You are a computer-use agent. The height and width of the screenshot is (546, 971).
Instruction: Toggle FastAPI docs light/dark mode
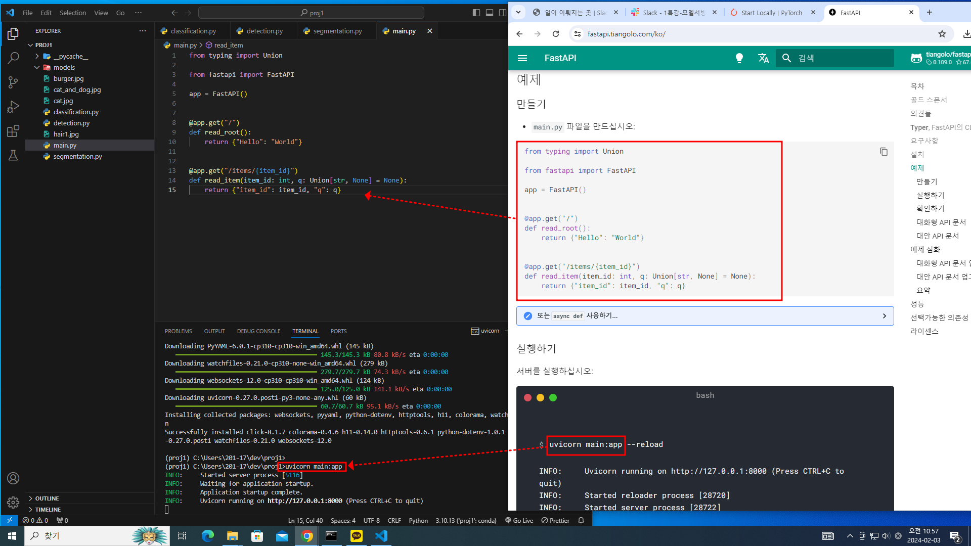click(x=739, y=58)
